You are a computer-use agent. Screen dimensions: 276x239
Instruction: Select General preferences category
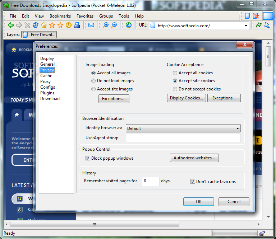coord(47,64)
